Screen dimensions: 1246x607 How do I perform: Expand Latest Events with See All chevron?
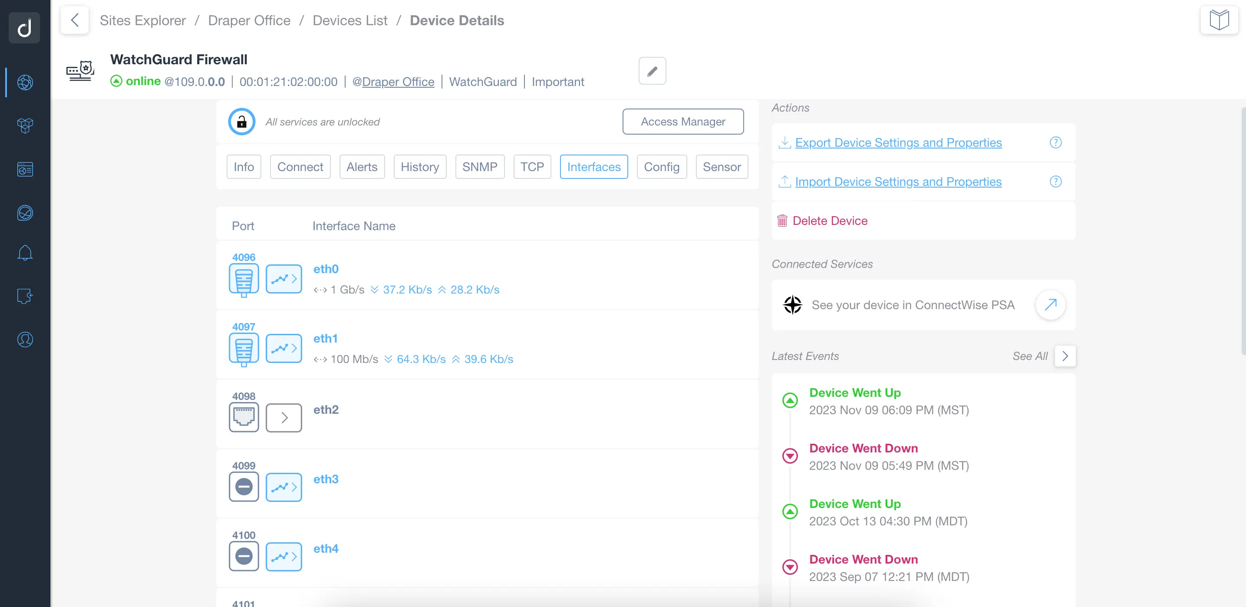(1065, 356)
